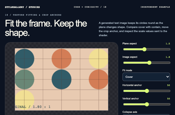The height and width of the screenshot is (115, 175).
Task: Click the top-center orange circle in canvas
Action: tap(62, 59)
